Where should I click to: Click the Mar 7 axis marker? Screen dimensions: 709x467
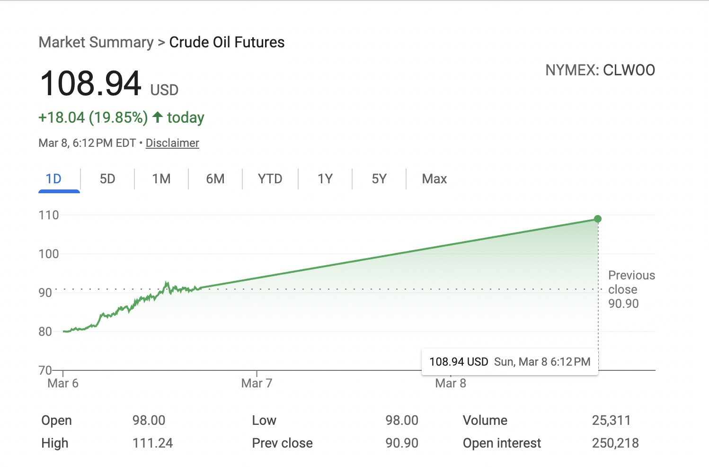257,383
